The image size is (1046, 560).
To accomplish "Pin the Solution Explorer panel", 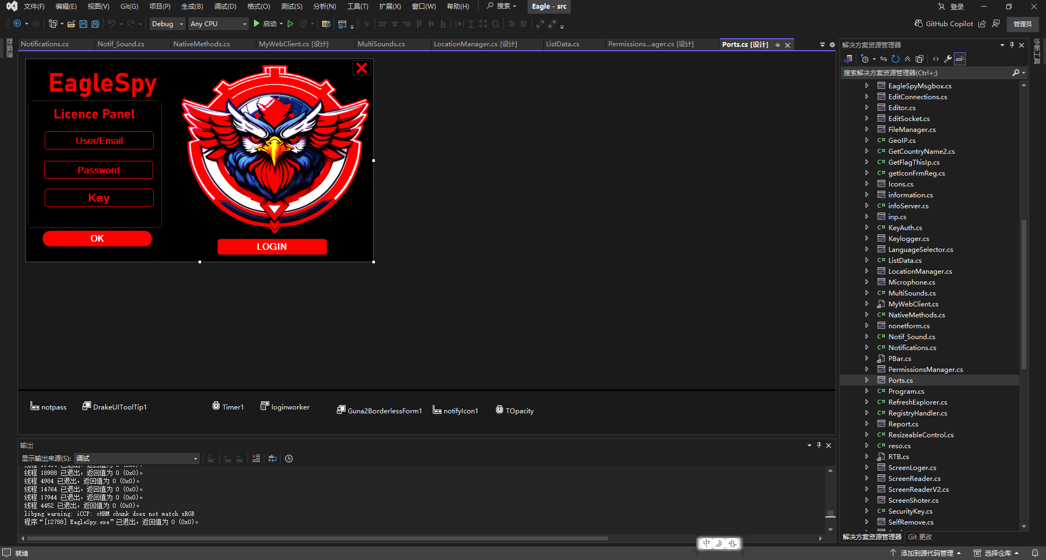I will pos(1012,45).
